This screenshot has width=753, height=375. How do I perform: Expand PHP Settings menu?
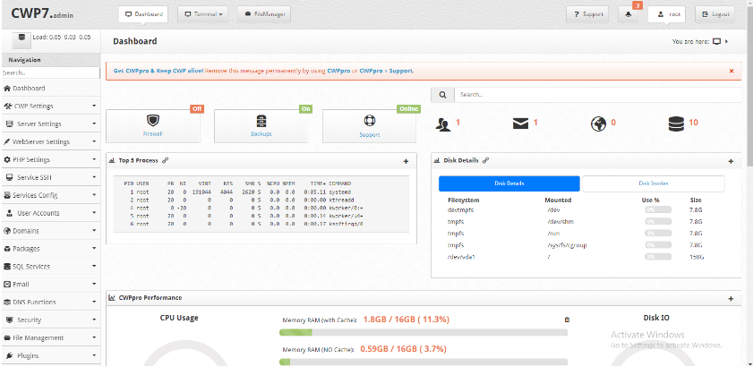pyautogui.click(x=50, y=159)
